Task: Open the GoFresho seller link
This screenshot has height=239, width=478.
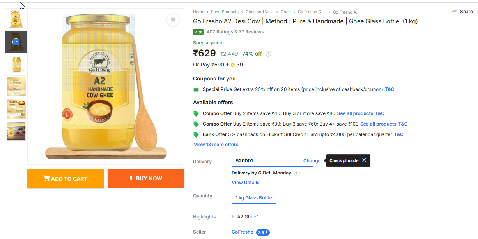Action: pos(243,232)
